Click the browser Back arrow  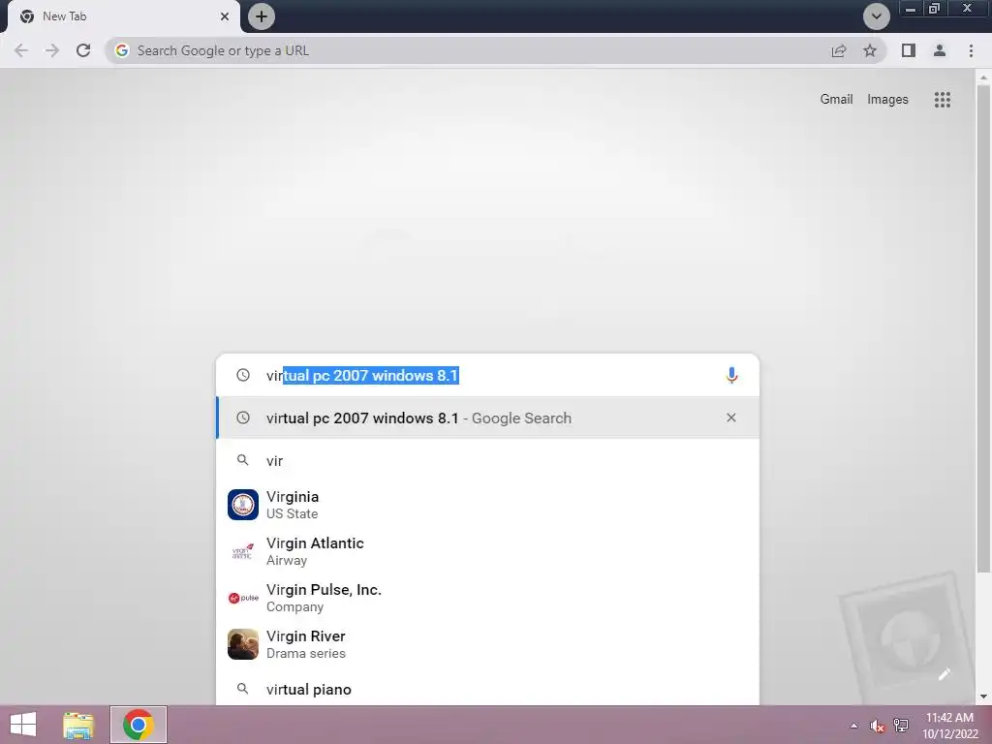(x=21, y=50)
